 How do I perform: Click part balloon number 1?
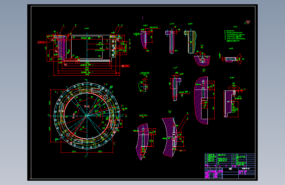click(x=64, y=25)
